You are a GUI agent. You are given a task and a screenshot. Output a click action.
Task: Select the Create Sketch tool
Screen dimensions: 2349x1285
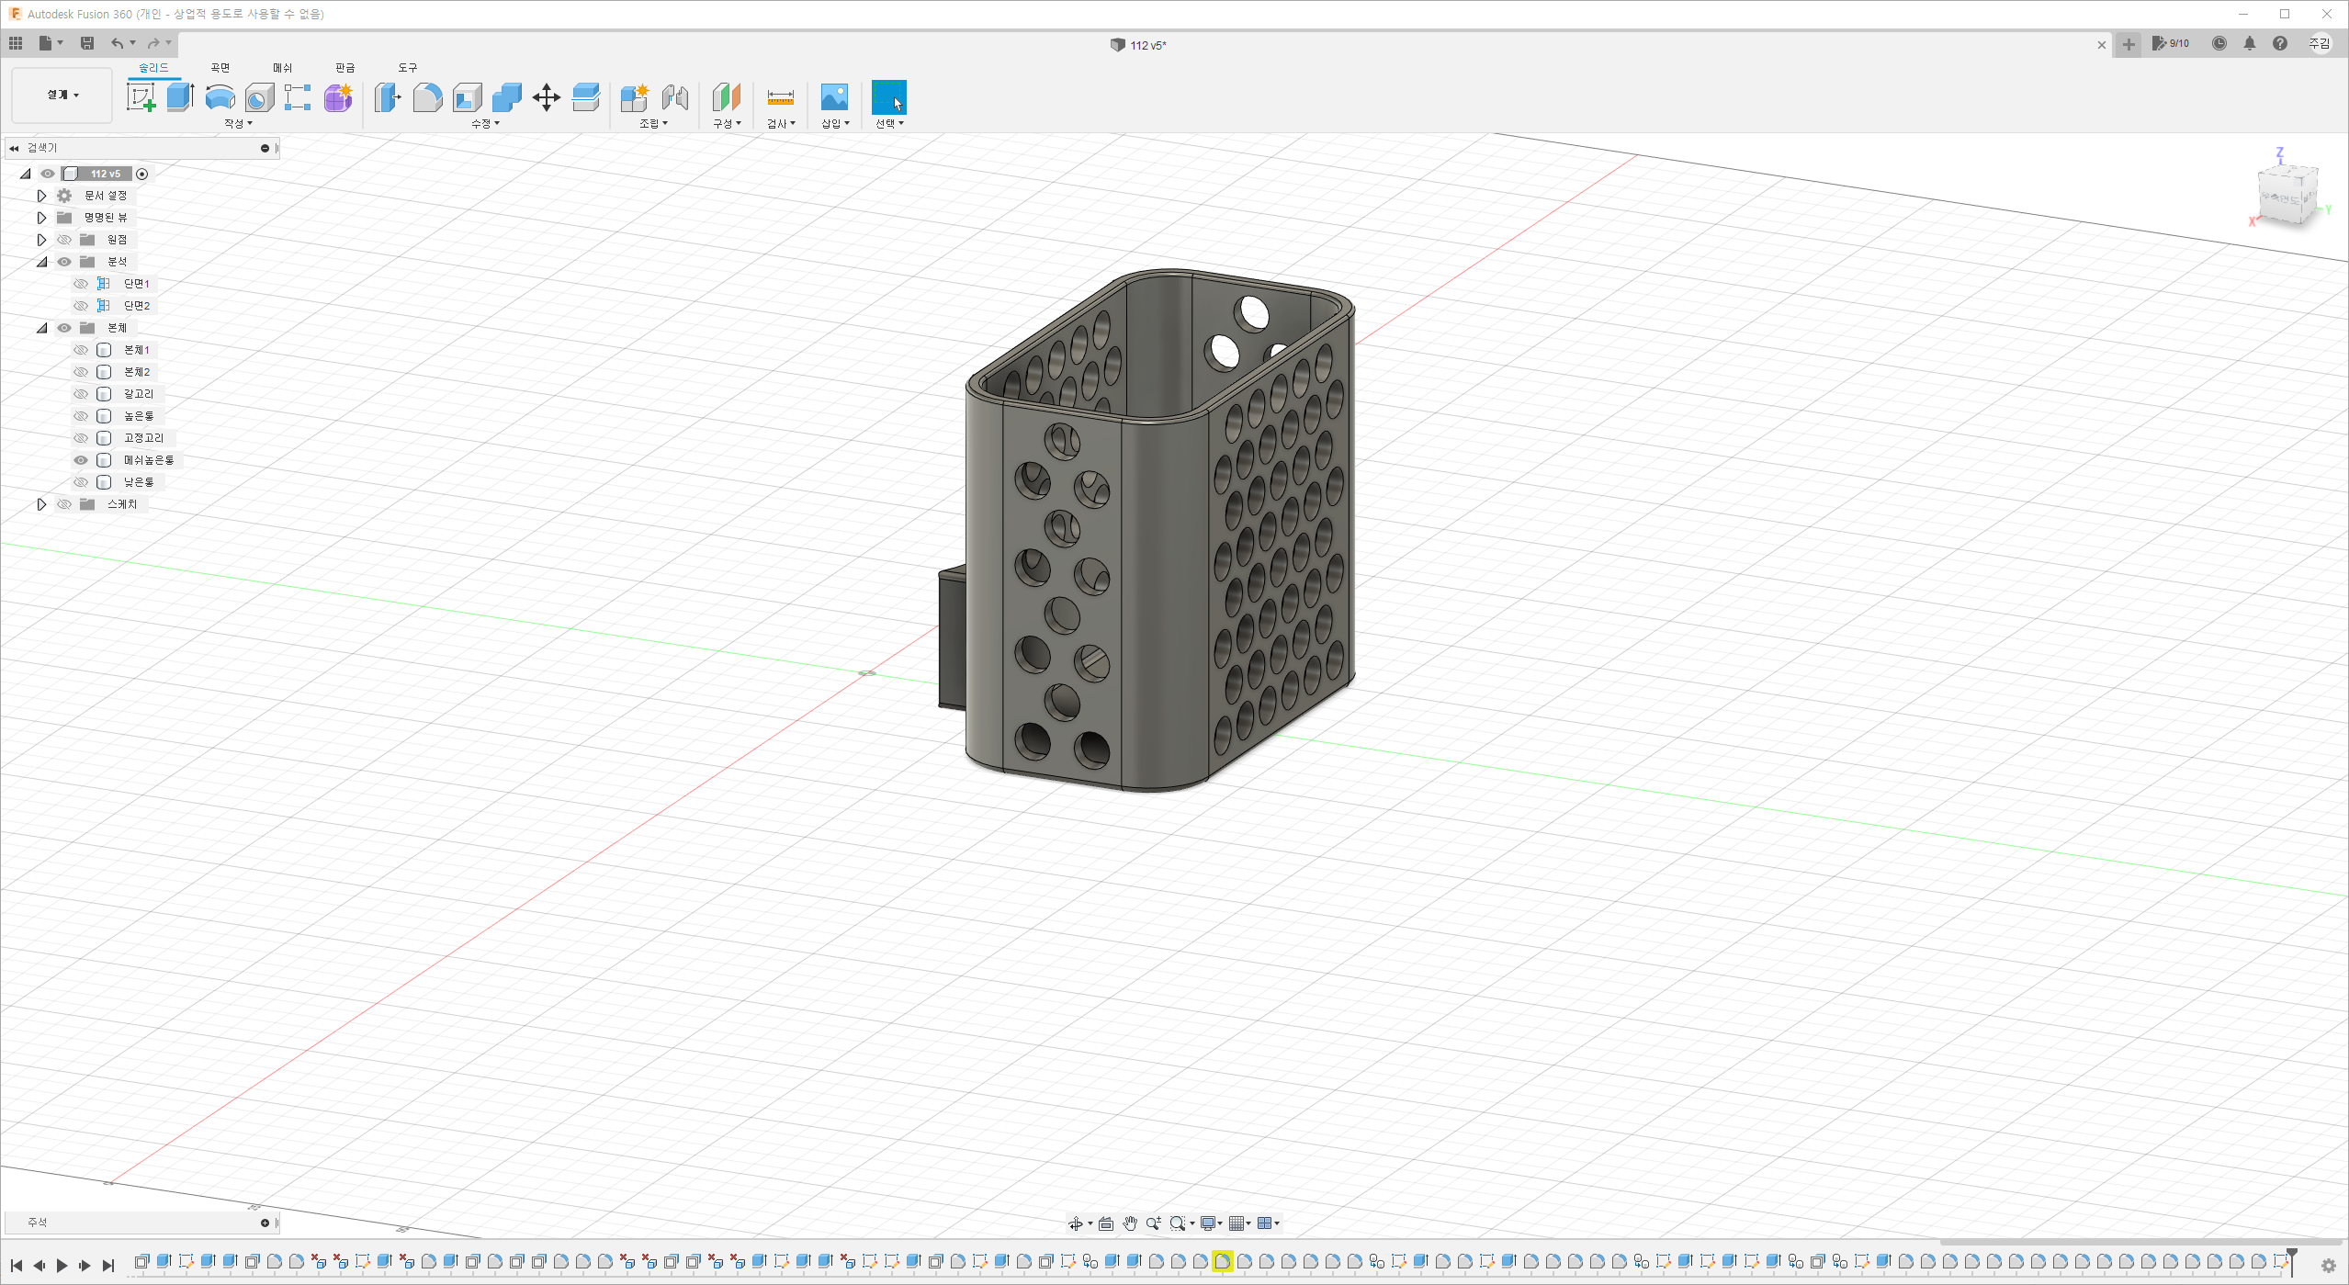(141, 96)
